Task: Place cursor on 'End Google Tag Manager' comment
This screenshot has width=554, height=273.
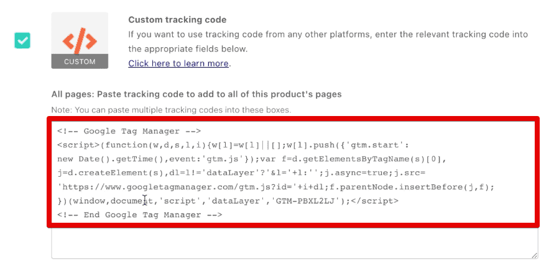Action: [139, 215]
